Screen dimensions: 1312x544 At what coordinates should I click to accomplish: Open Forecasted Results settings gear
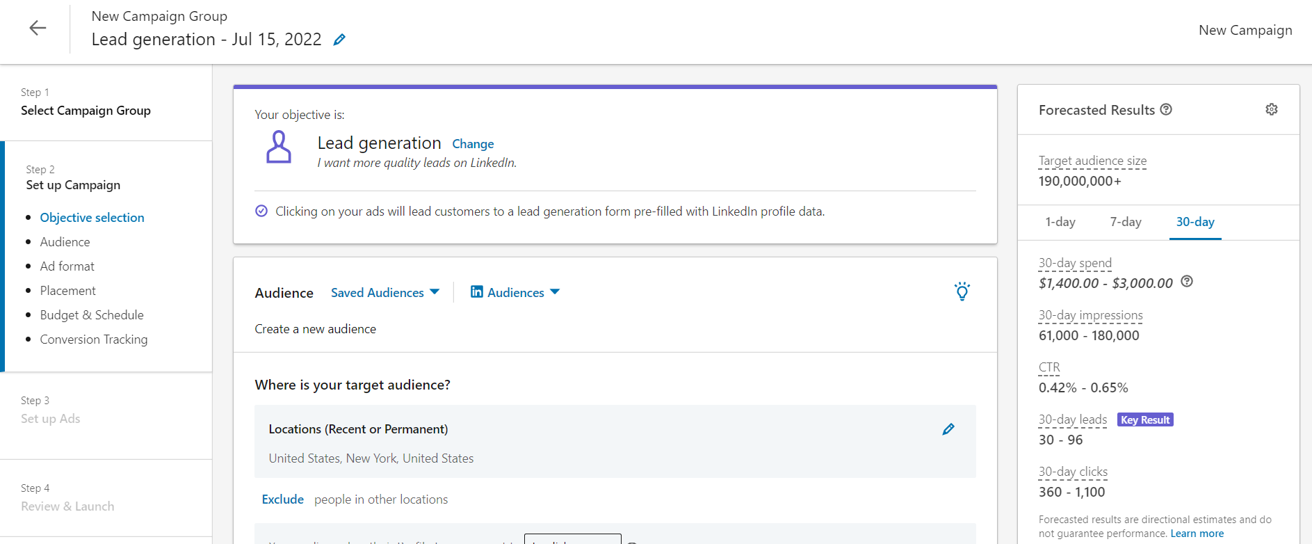pos(1271,109)
